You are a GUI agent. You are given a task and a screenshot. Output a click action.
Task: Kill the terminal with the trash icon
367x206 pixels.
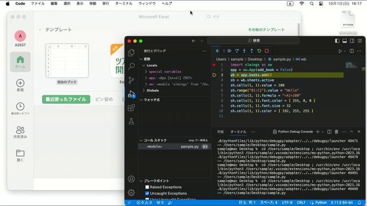point(337,132)
